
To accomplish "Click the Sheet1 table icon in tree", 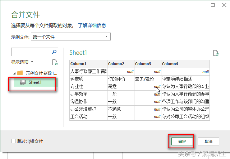I will [23, 82].
